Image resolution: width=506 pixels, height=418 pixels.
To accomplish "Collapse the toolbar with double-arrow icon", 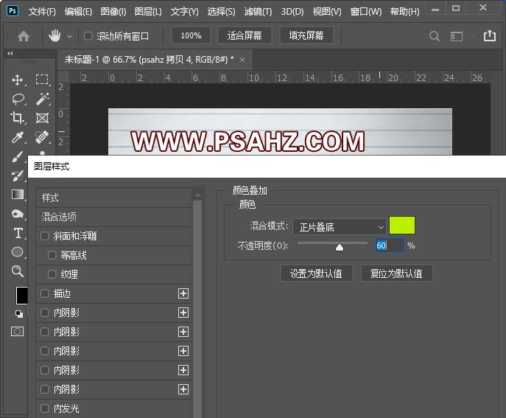I will [10, 53].
